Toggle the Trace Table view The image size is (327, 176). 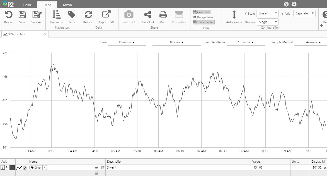tap(203, 22)
